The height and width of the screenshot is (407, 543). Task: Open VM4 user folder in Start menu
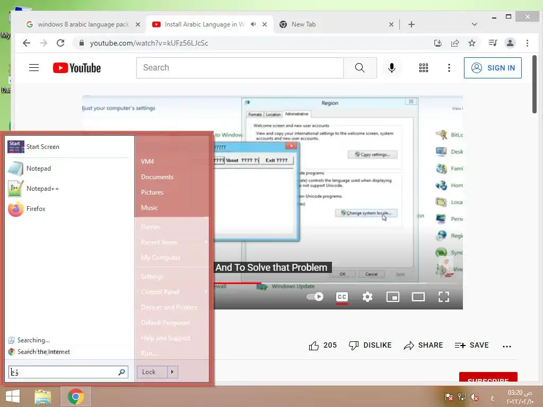pyautogui.click(x=147, y=162)
